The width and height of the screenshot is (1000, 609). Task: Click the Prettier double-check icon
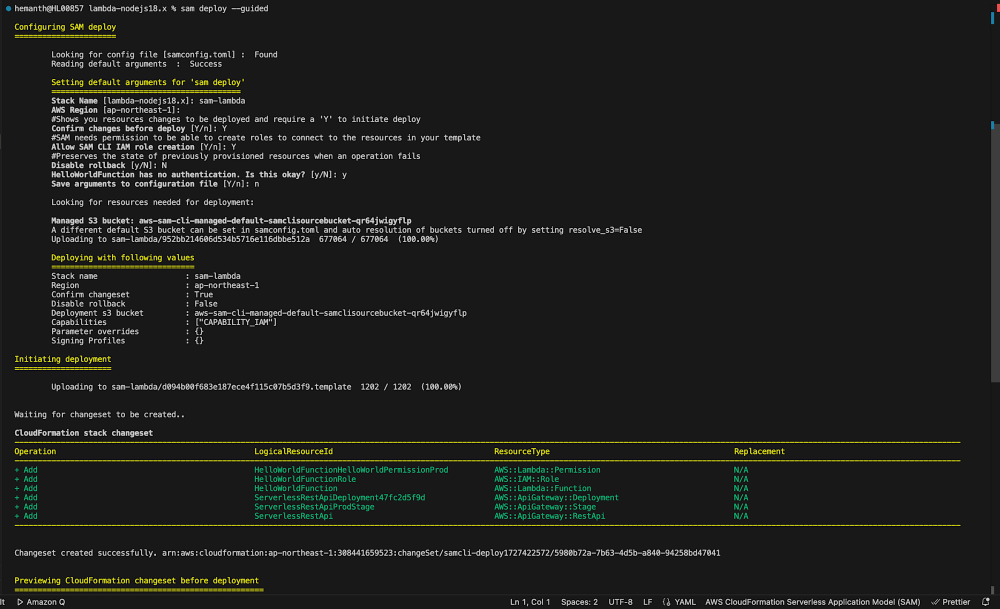[935, 602]
